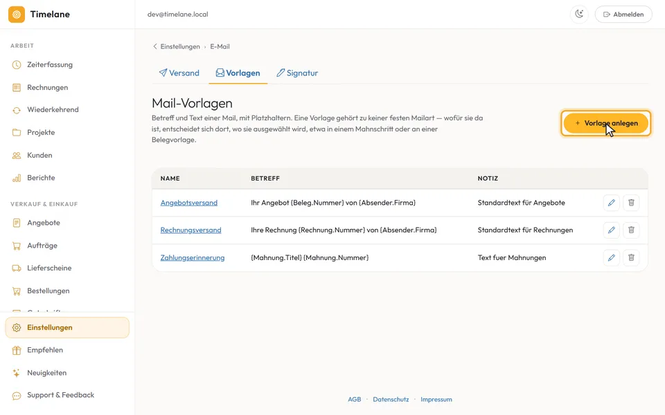Viewport: 665px width, 415px height.
Task: Click the Rechnung.Nummer subject cell
Action: tap(344, 230)
